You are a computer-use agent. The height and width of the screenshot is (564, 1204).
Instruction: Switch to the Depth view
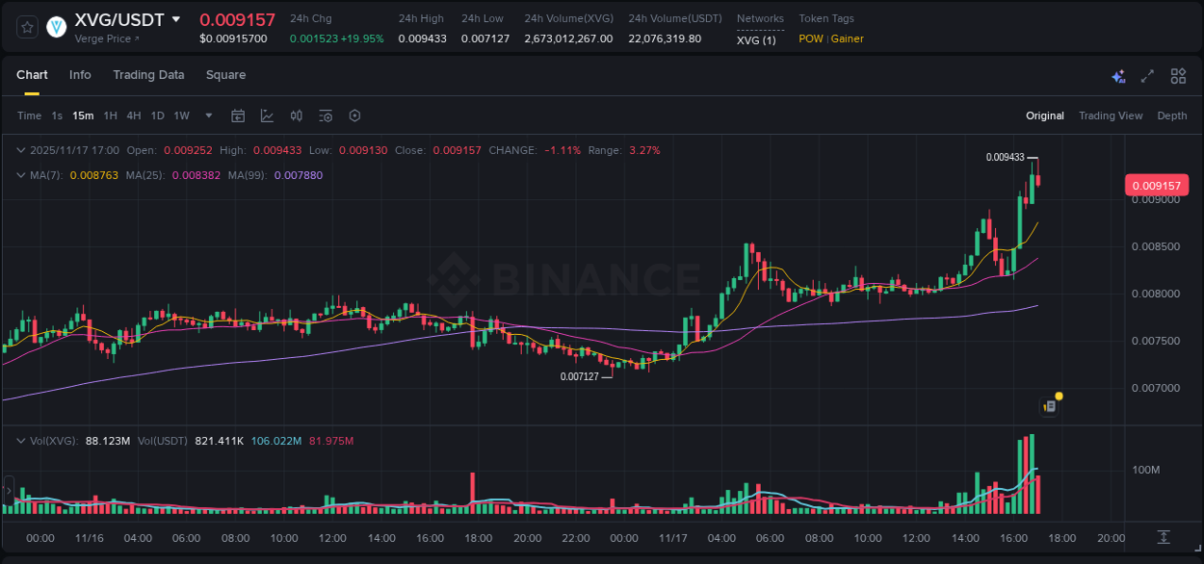click(1172, 115)
